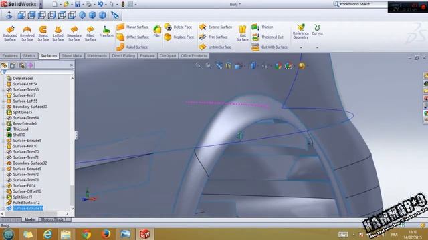Apply the Fillet tool
Image resolution: width=428 pixels, height=240 pixels.
pos(157,31)
